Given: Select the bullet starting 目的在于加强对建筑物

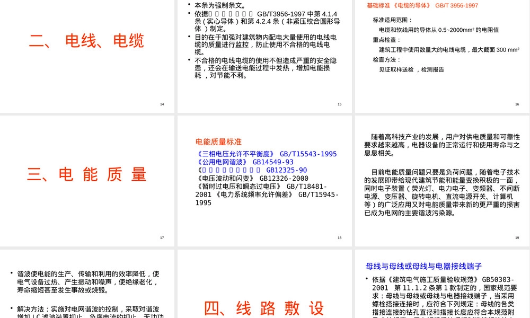Looking at the screenshot, I should (x=266, y=45).
